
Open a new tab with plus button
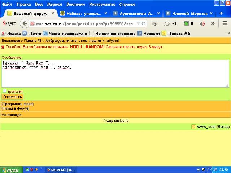(221, 13)
